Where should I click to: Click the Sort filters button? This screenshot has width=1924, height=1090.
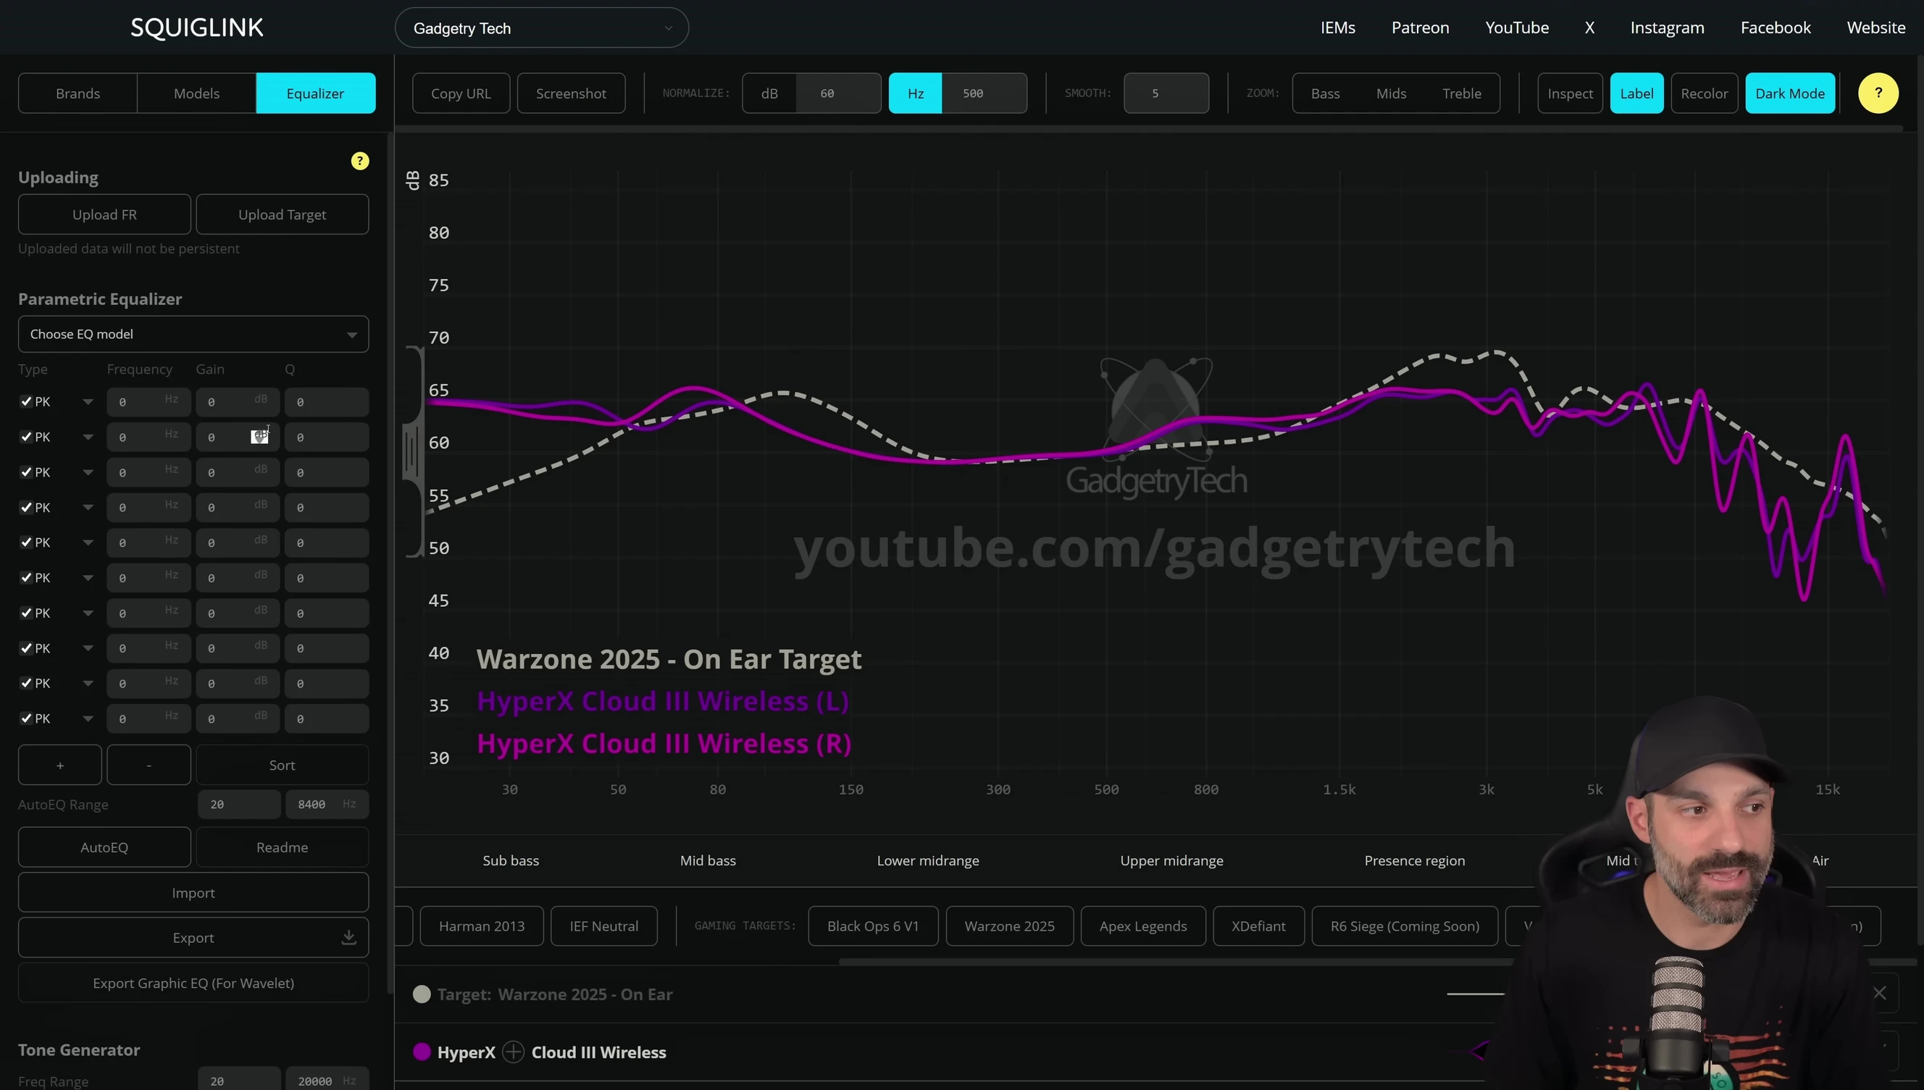(x=283, y=764)
